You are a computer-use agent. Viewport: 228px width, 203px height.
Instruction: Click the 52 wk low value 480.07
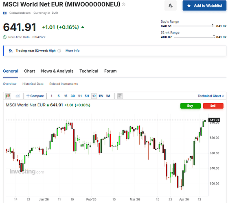pos(166,37)
